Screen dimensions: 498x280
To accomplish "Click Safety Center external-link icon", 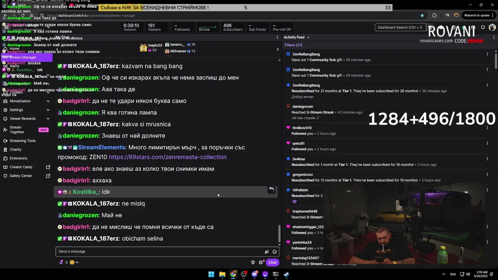I will (x=48, y=176).
